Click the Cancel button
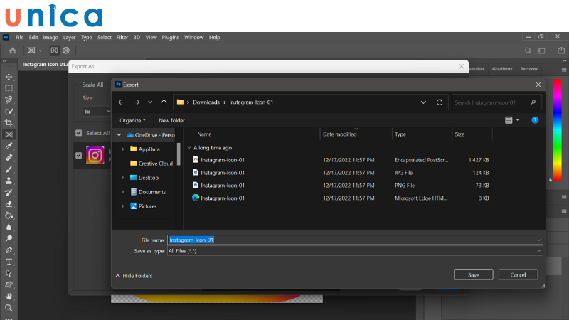 click(518, 274)
